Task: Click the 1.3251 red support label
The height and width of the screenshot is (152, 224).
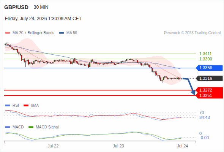Action: [205, 95]
